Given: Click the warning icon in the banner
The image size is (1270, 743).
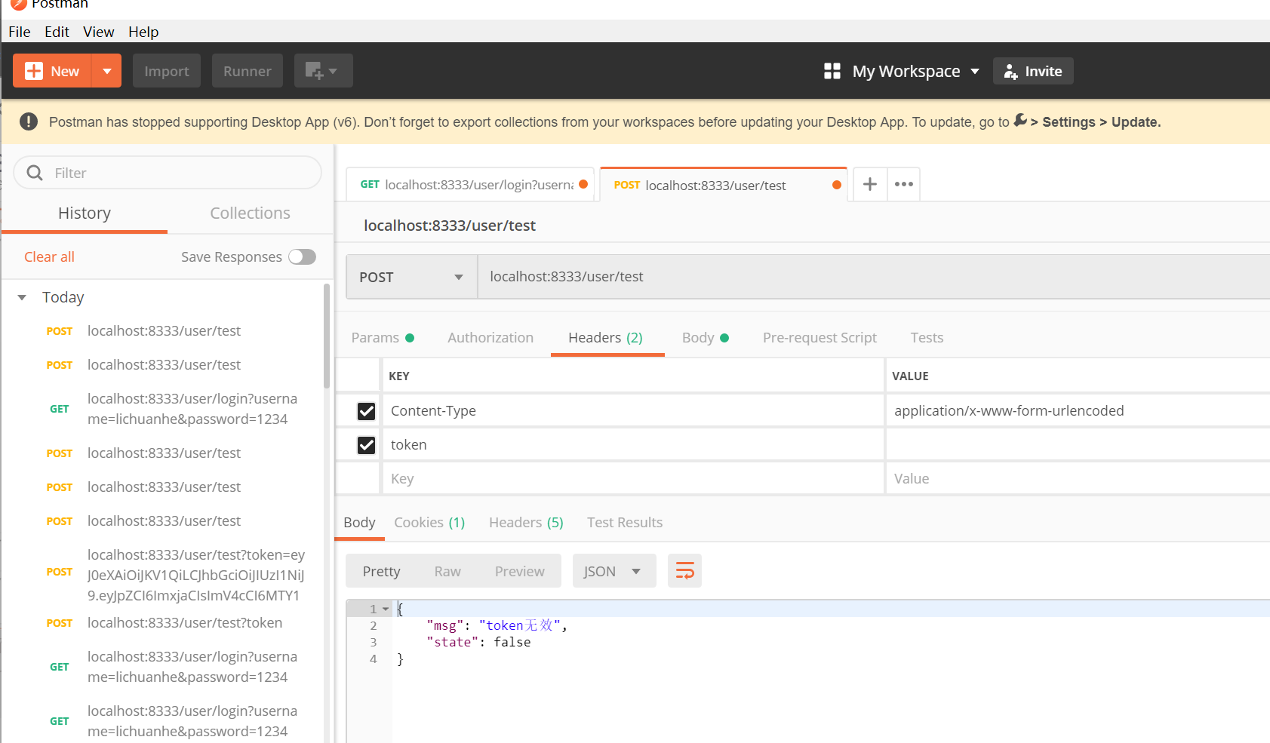Looking at the screenshot, I should coord(29,121).
